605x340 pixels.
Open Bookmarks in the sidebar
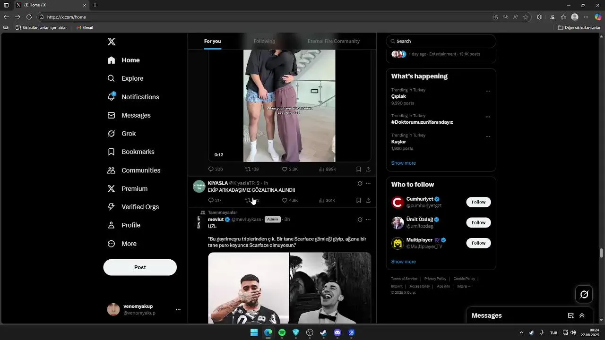(131, 152)
